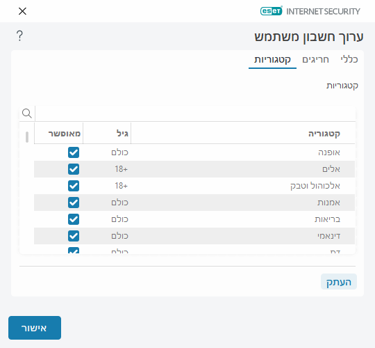Select the אמנות category row text
The image size is (375, 348).
click(x=328, y=203)
